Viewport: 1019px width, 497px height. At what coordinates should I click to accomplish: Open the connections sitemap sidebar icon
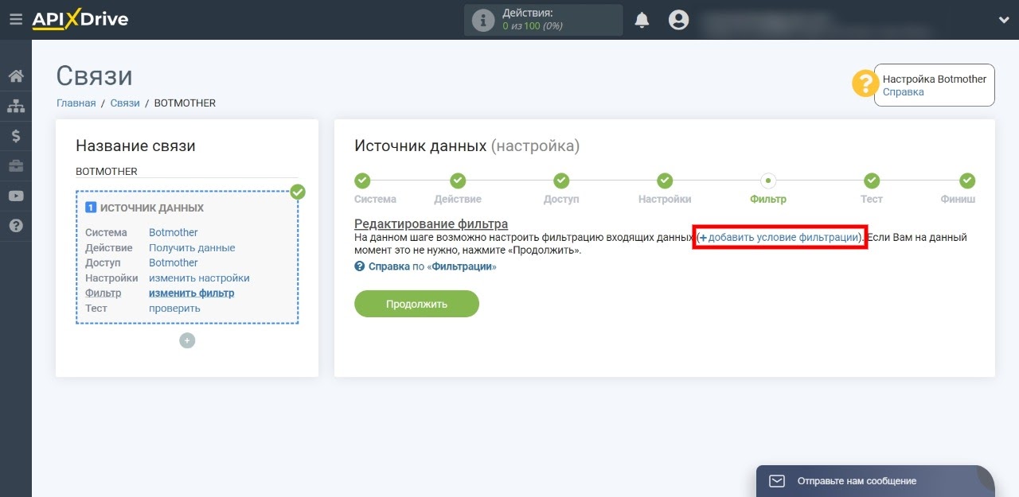click(16, 106)
